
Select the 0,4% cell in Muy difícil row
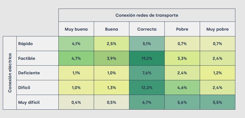click(x=76, y=102)
